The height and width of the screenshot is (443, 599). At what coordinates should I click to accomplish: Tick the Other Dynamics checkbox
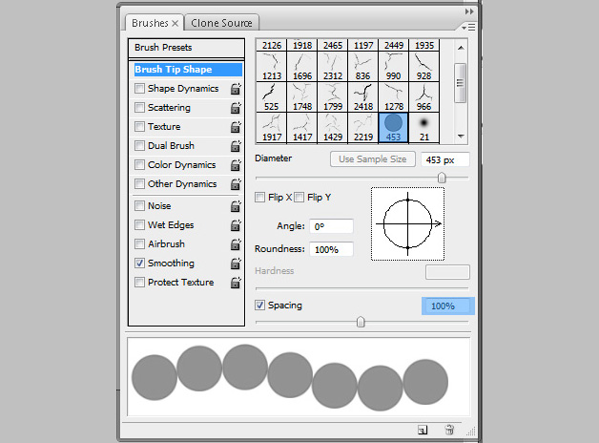pyautogui.click(x=139, y=184)
